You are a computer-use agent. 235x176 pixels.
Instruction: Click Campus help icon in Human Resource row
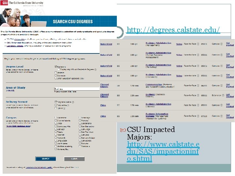pos(221,55)
